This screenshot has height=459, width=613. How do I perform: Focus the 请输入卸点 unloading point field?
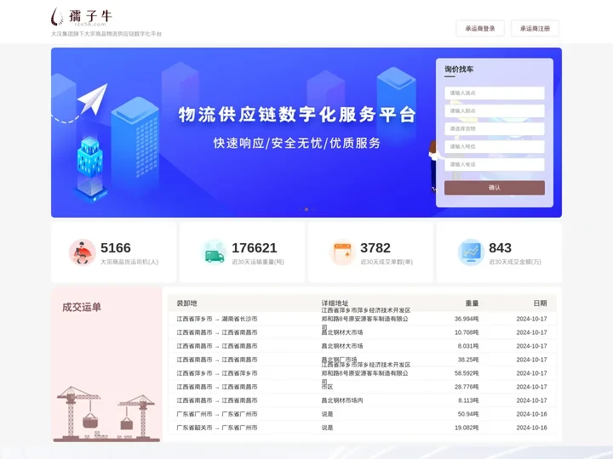(x=495, y=110)
